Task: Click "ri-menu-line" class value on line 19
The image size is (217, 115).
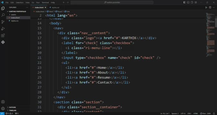Action: tap(98, 48)
